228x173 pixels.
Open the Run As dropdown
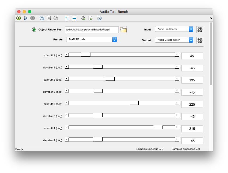[91, 39]
